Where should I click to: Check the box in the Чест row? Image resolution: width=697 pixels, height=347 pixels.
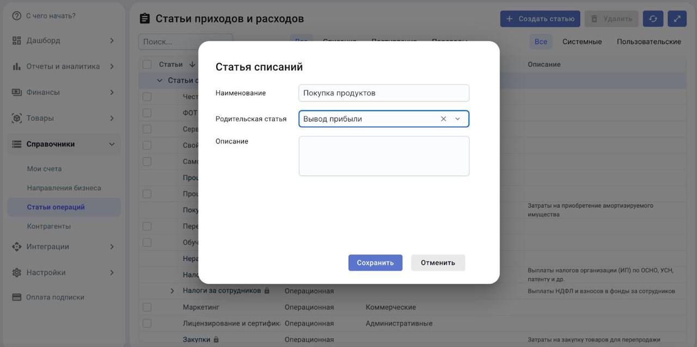tap(147, 97)
